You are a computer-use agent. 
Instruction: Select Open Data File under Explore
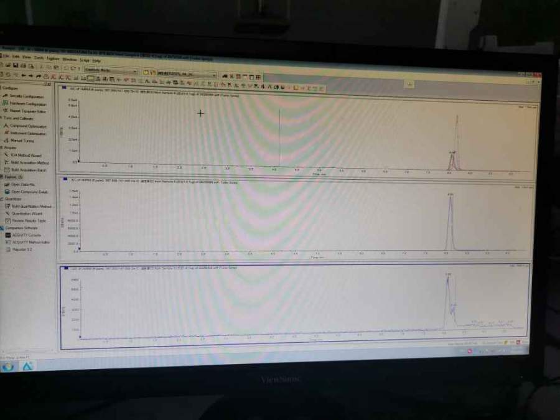(24, 185)
